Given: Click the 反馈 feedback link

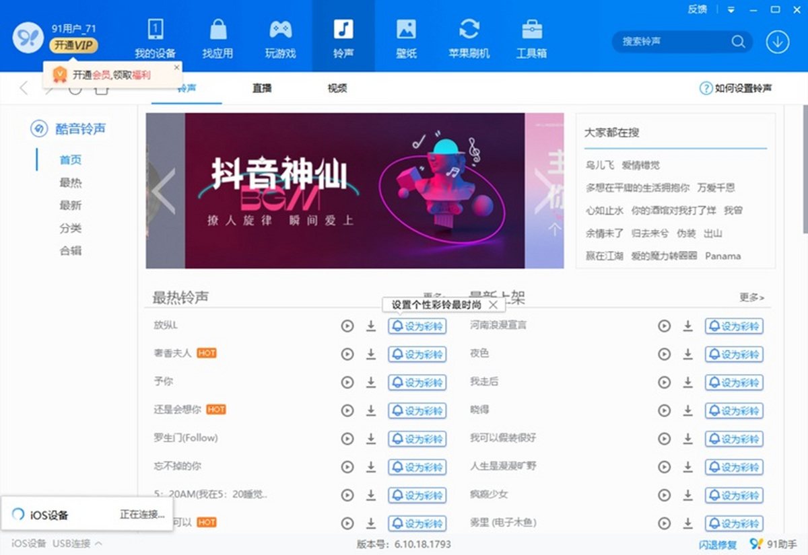Looking at the screenshot, I should tap(698, 9).
